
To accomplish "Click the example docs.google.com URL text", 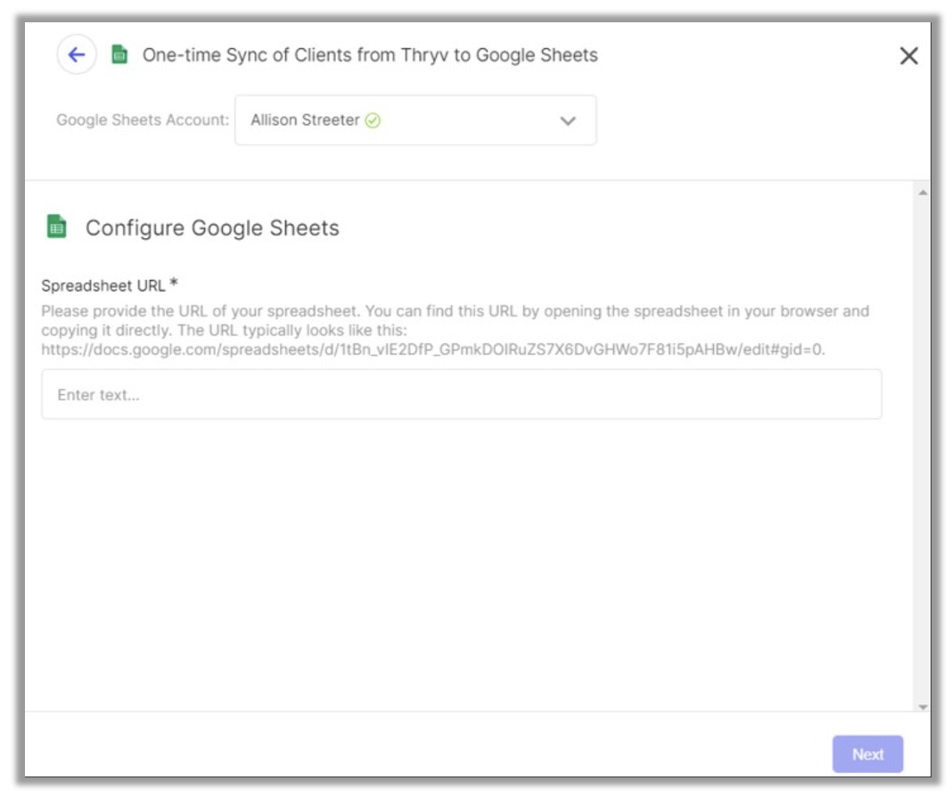I will point(433,349).
